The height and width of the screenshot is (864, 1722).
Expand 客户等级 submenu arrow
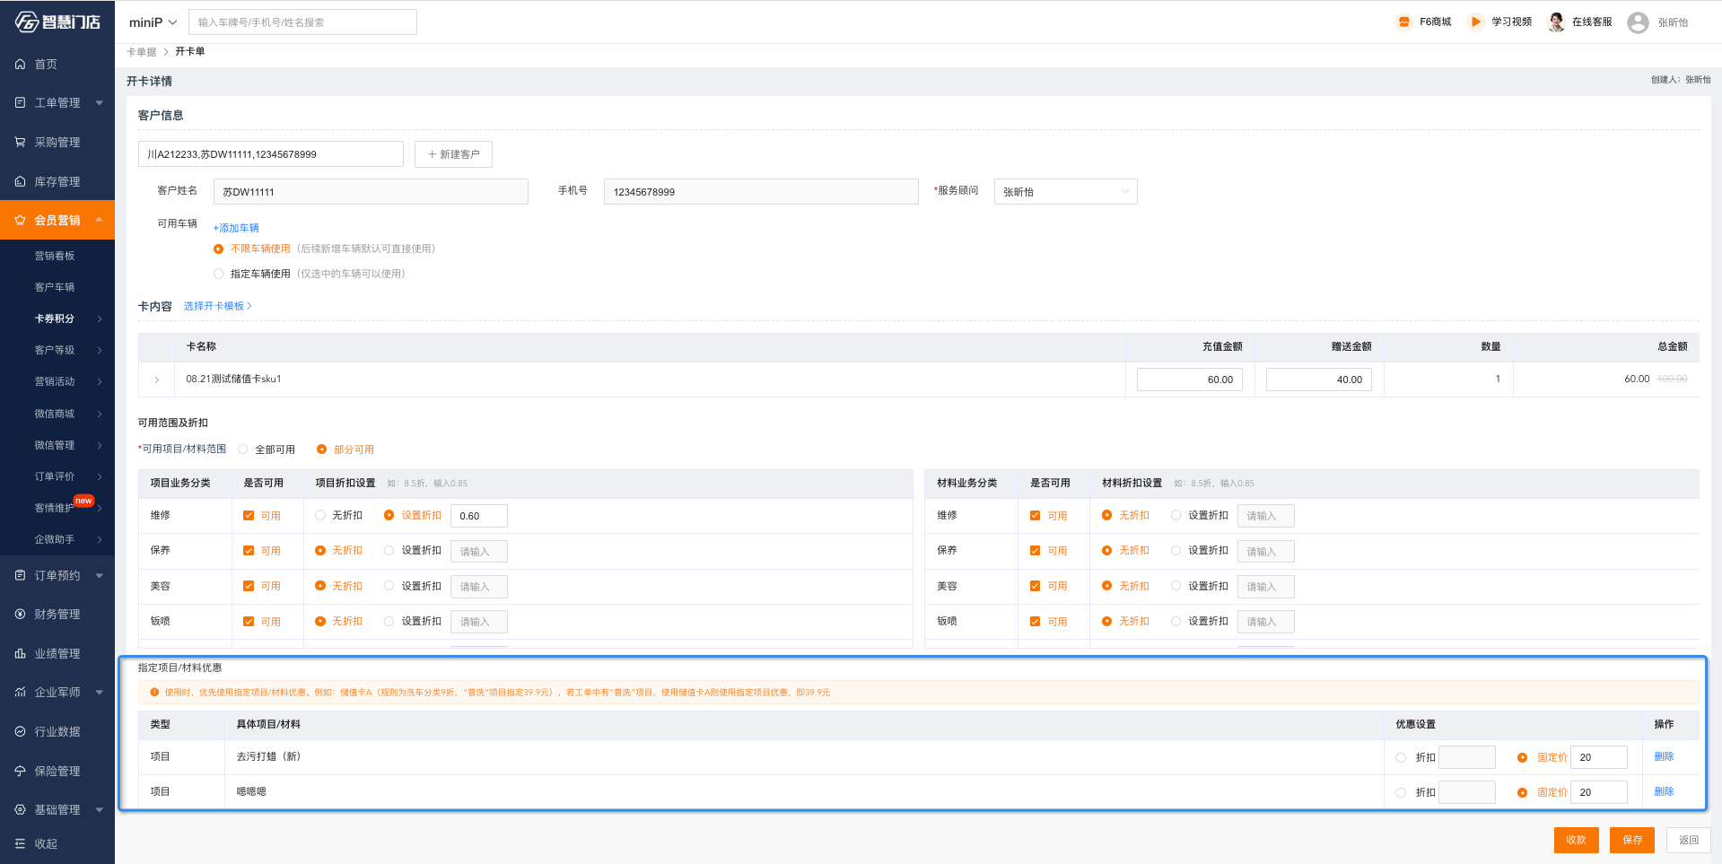click(x=100, y=350)
